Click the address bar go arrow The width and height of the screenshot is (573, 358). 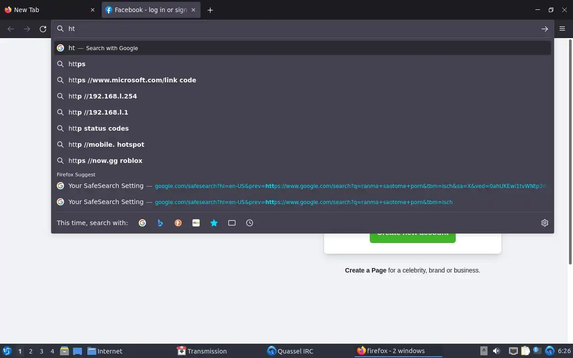click(x=545, y=29)
